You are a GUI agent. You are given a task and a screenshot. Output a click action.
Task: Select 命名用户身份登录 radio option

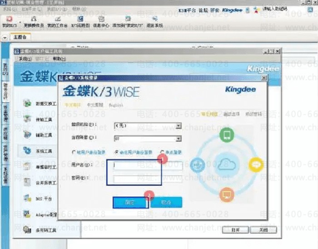coord(116,152)
